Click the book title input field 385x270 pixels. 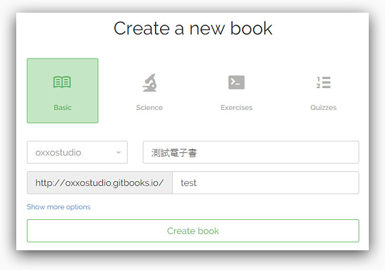[x=251, y=152]
